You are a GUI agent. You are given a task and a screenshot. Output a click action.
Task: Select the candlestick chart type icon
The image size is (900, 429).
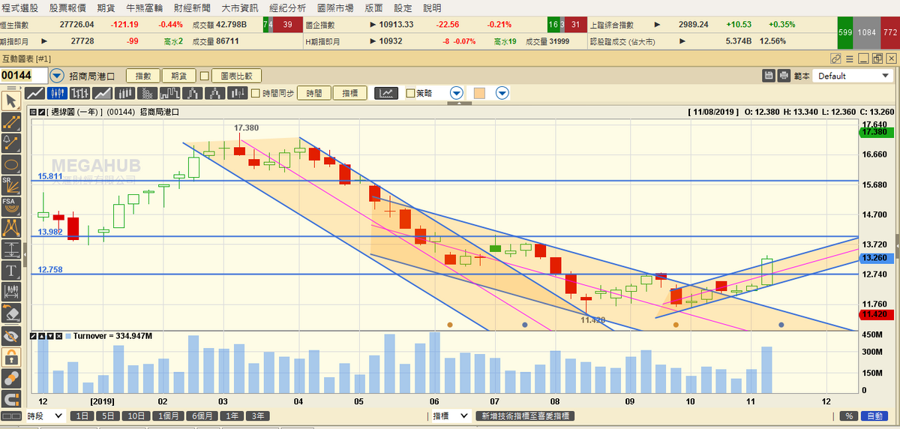tap(57, 93)
